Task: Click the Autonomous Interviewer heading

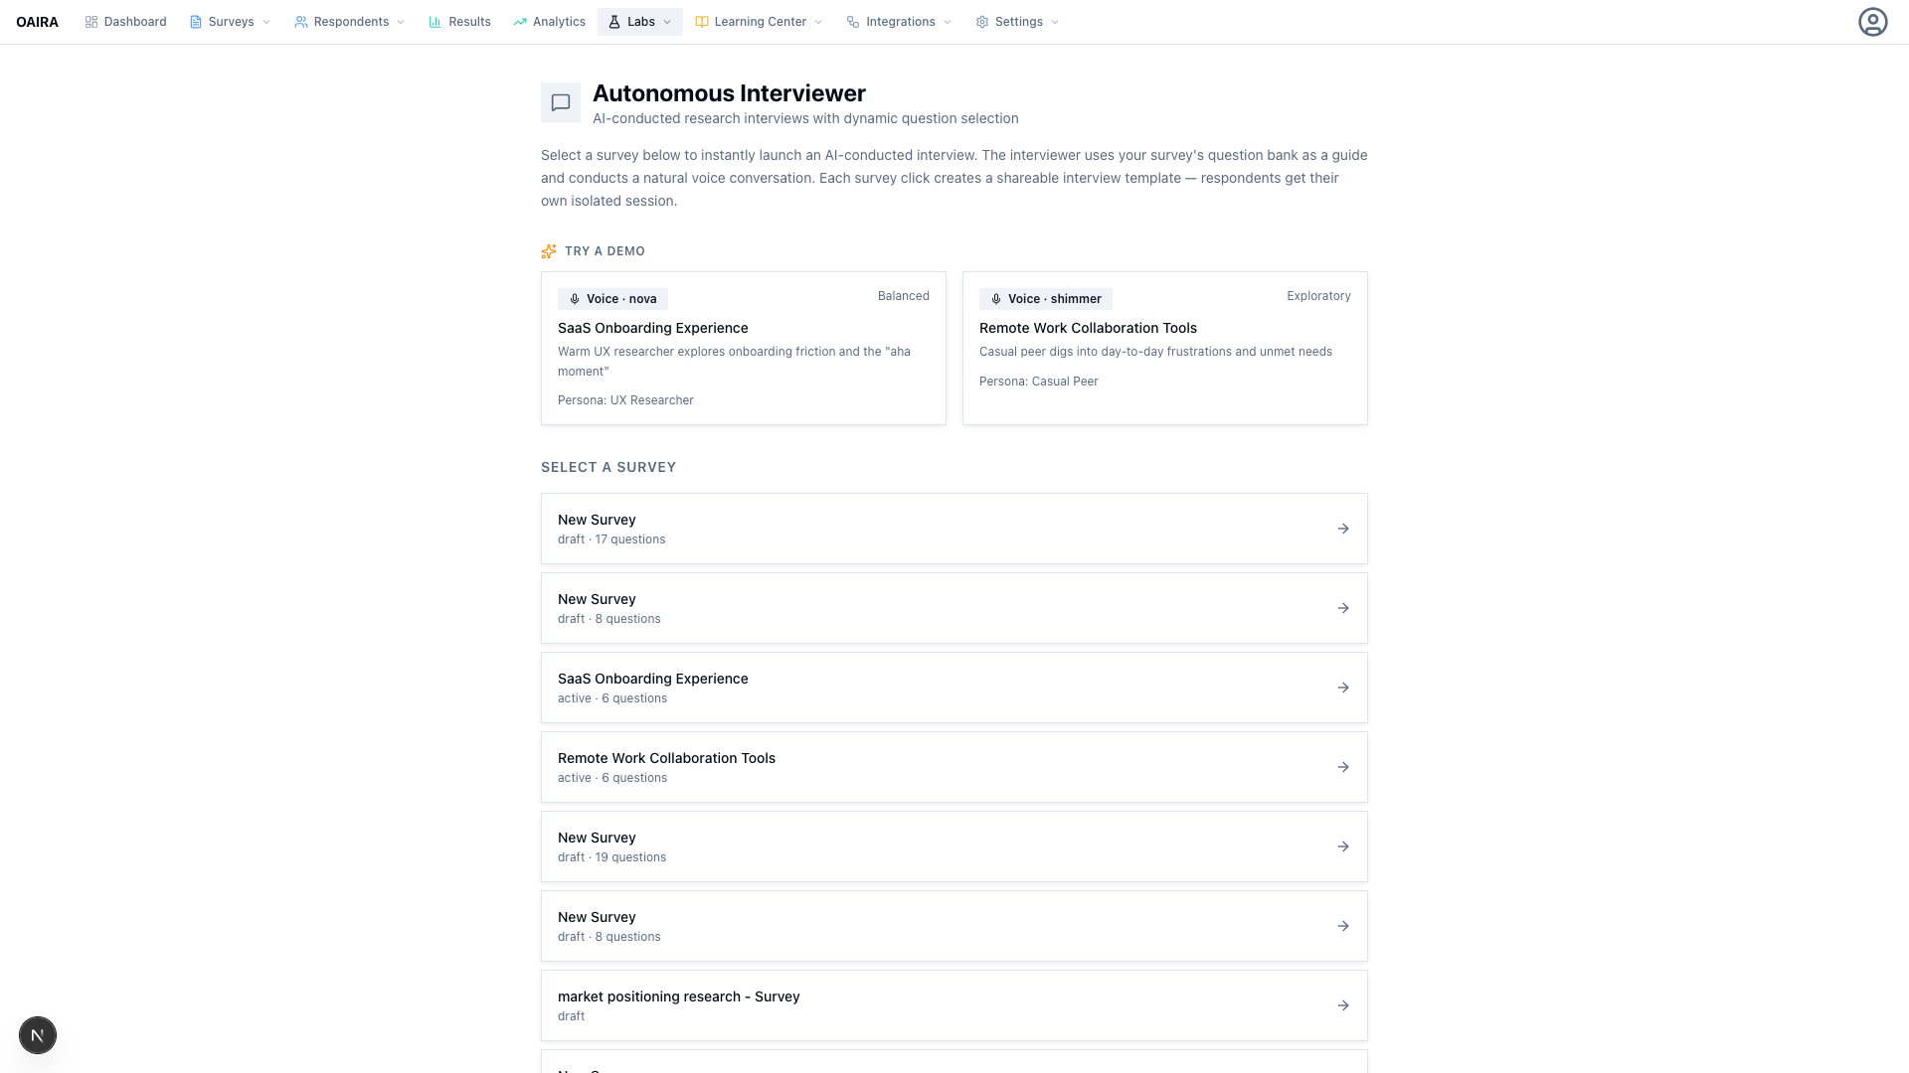Action: (729, 93)
